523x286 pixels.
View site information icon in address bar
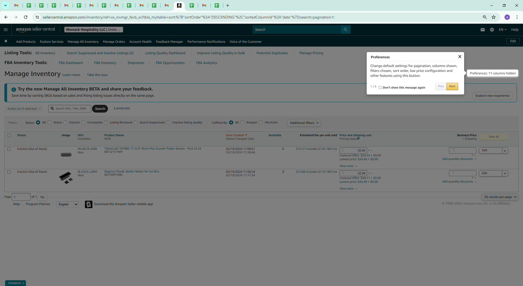[x=37, y=17]
